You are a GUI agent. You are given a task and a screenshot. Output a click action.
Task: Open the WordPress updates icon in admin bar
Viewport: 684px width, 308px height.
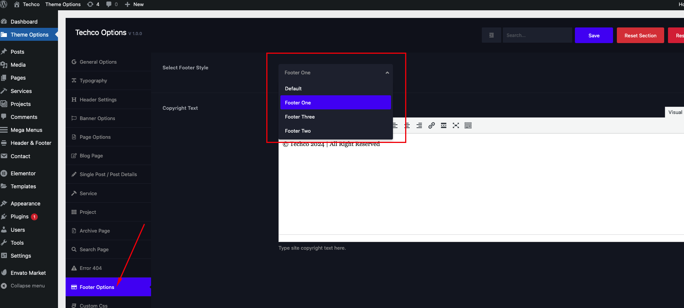click(93, 4)
